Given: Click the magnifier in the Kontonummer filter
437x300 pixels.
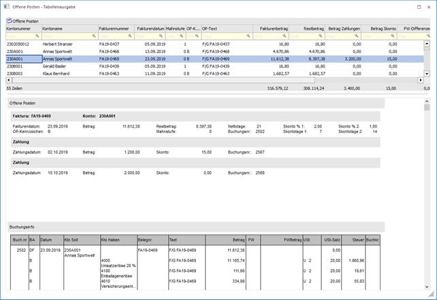Looking at the screenshot, I should coord(37,36).
